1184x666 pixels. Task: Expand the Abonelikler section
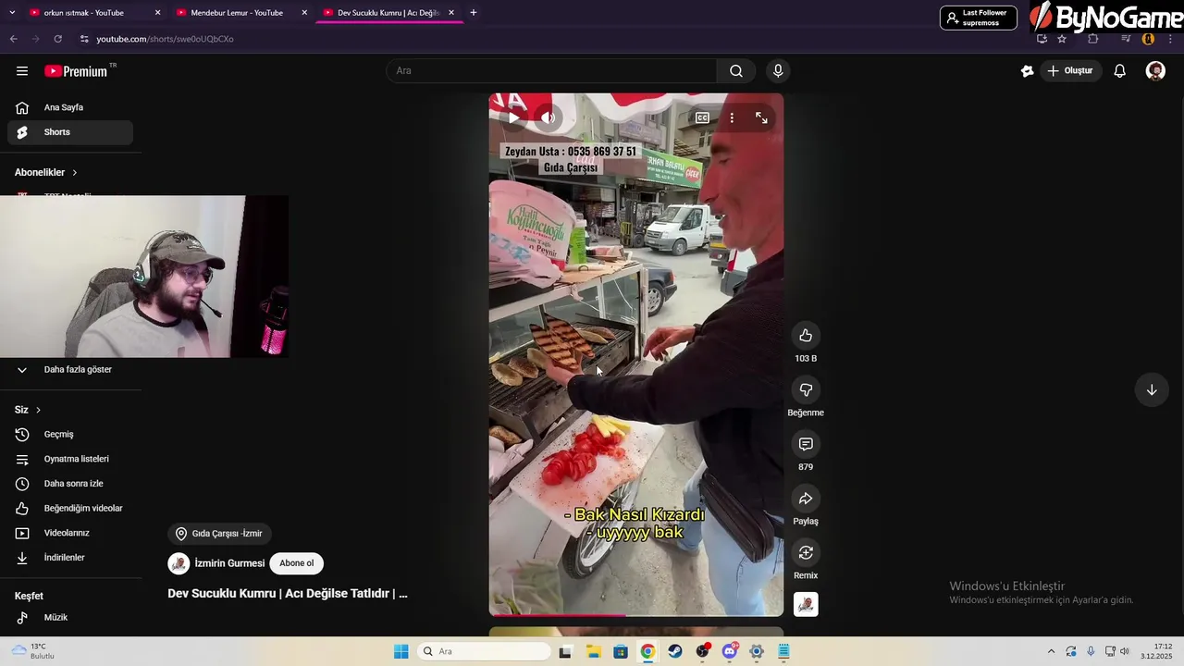coord(46,173)
